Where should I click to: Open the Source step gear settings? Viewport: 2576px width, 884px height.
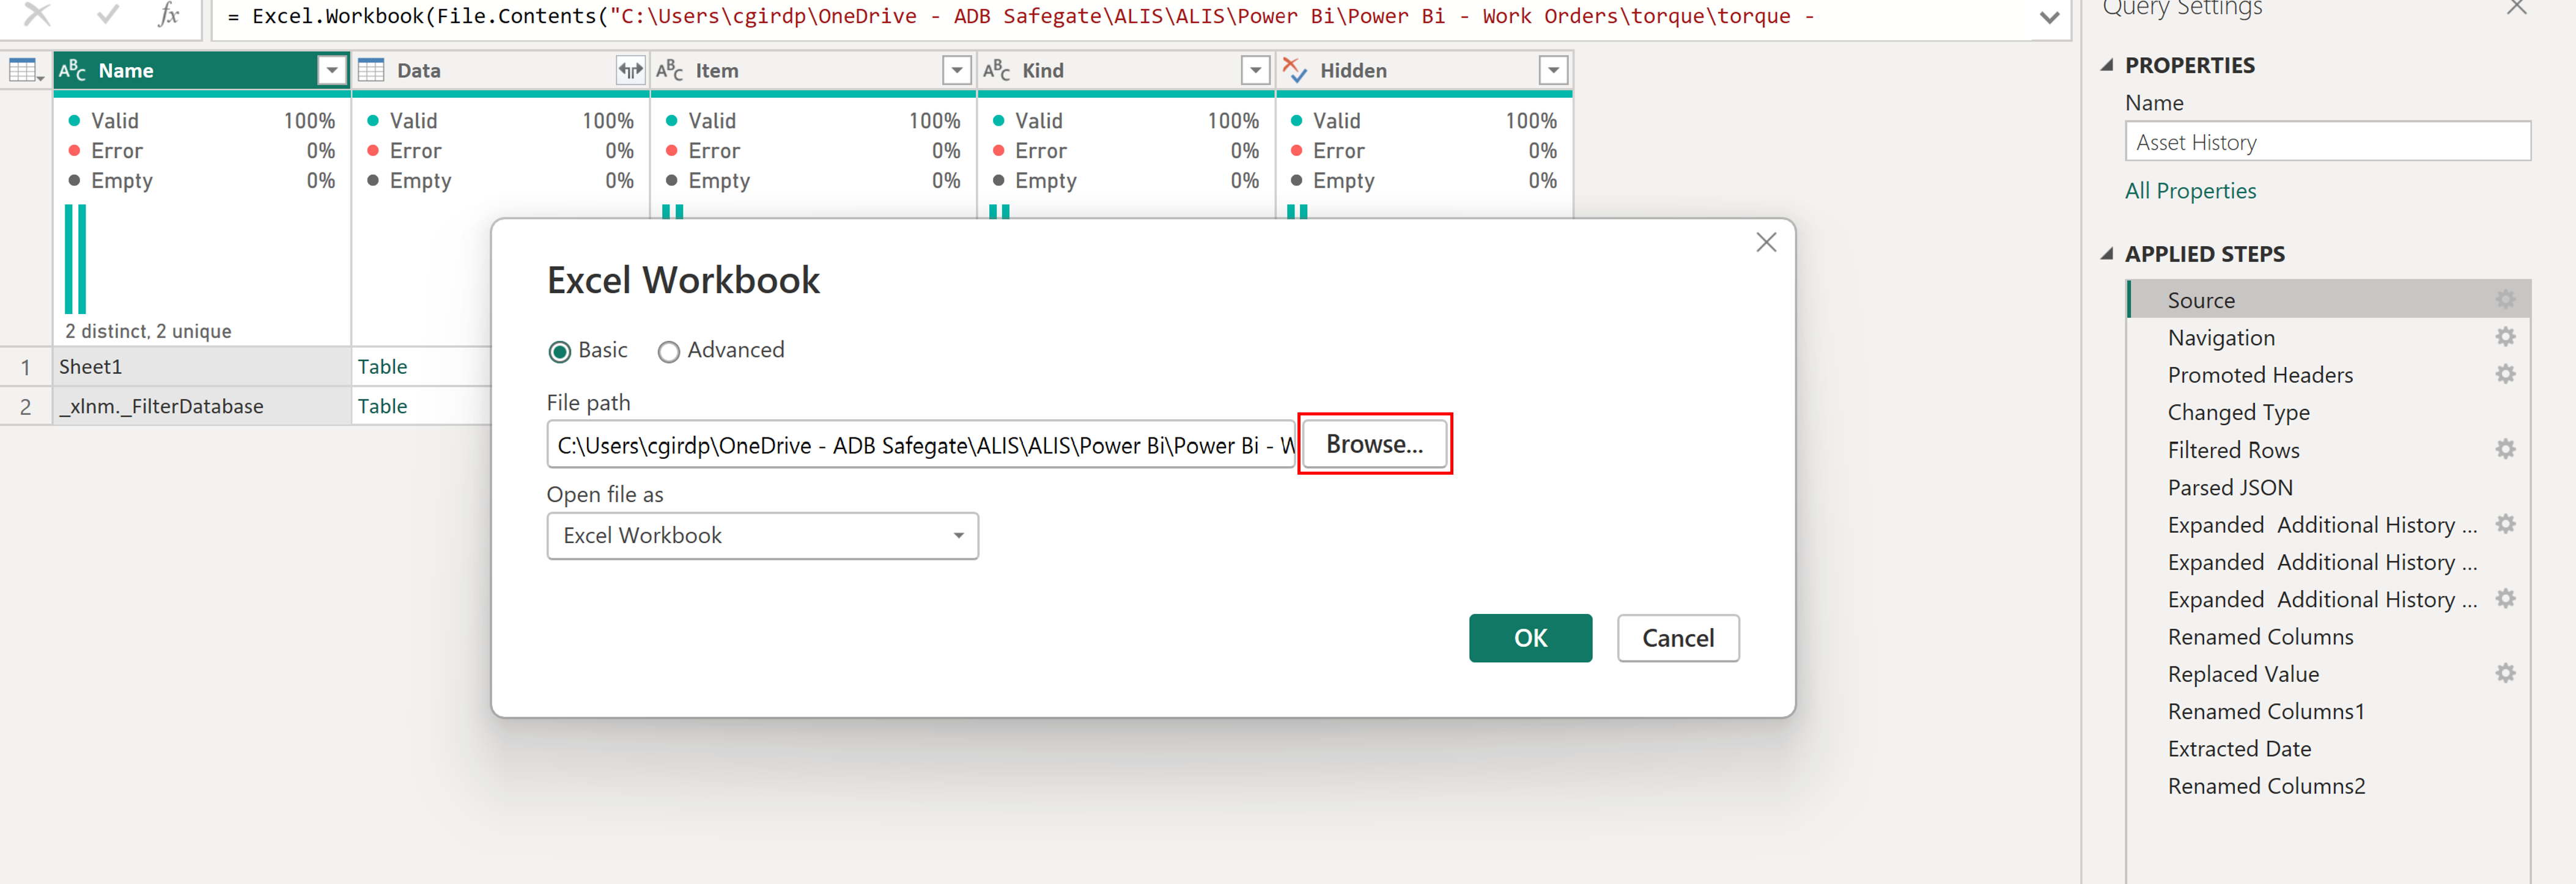[x=2505, y=300]
